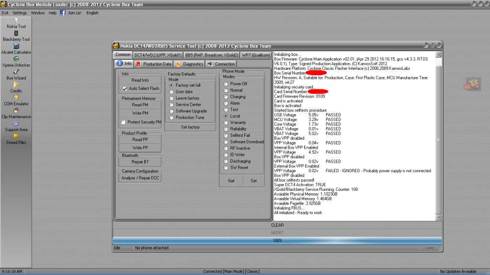Click Repair BT button

140,162
